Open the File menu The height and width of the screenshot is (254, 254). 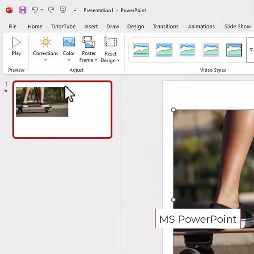12,26
